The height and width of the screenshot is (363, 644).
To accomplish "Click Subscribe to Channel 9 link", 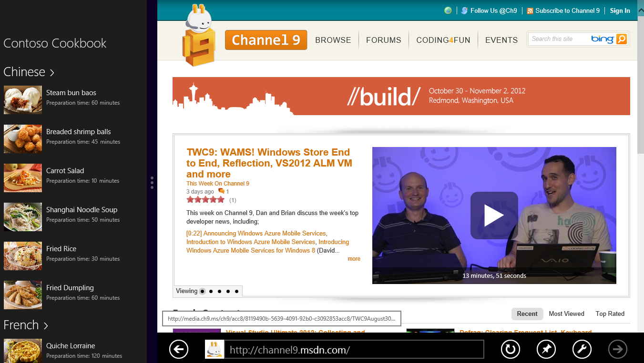I will pyautogui.click(x=567, y=10).
